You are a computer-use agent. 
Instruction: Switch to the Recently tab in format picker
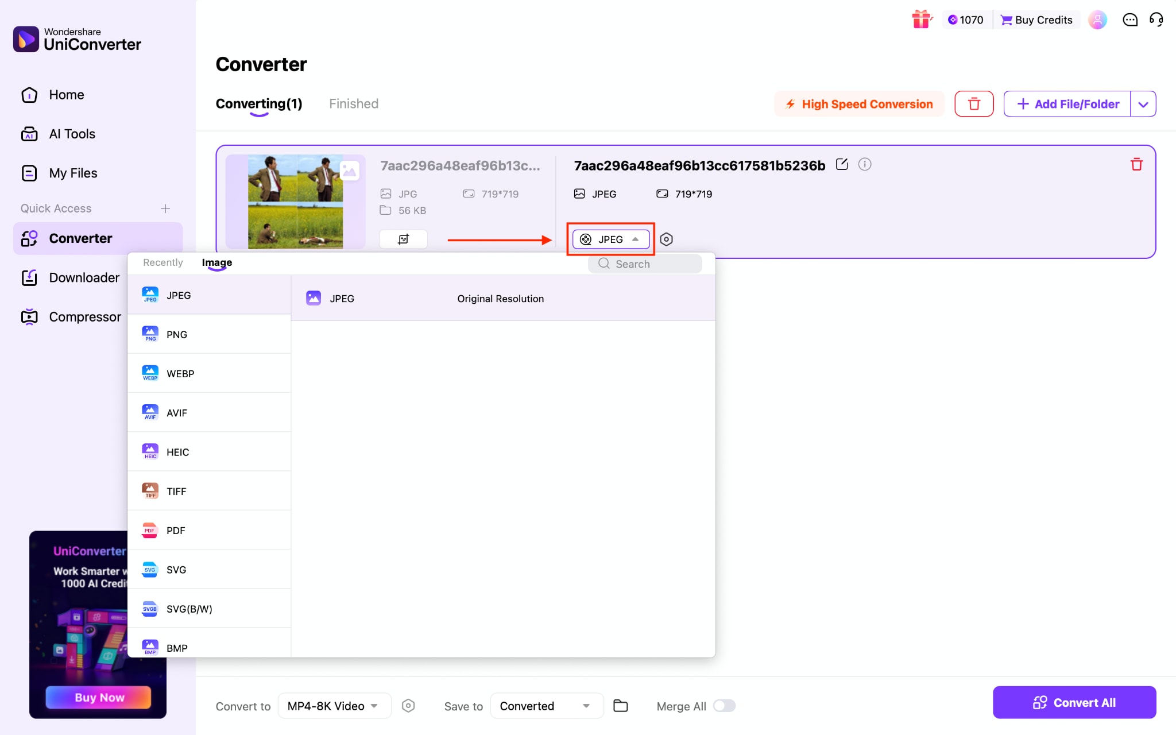point(163,262)
